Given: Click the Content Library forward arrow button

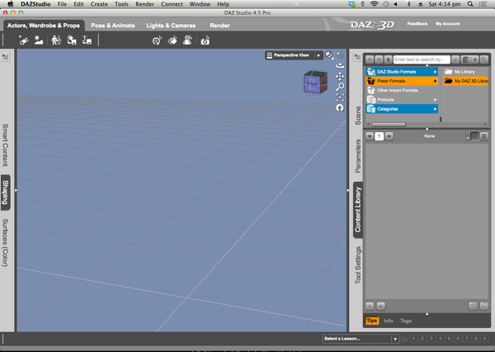Looking at the screenshot, I should coord(379,59).
